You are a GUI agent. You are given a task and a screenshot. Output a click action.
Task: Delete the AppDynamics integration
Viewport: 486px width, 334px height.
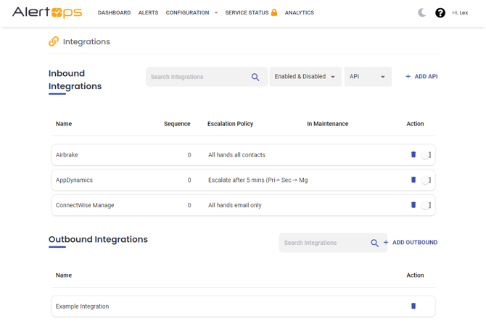tap(413, 180)
